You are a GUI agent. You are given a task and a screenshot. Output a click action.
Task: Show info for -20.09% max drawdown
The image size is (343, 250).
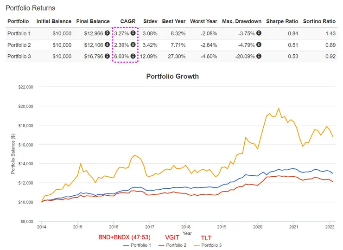pos(259,57)
